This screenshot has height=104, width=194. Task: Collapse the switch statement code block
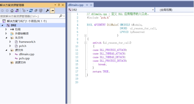[x=86, y=43]
